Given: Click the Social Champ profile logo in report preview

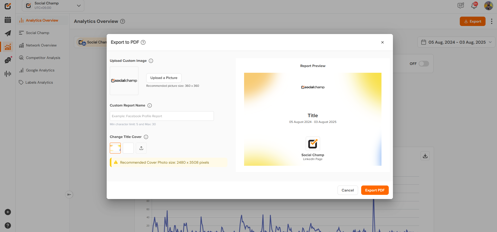Looking at the screenshot, I should click(313, 144).
